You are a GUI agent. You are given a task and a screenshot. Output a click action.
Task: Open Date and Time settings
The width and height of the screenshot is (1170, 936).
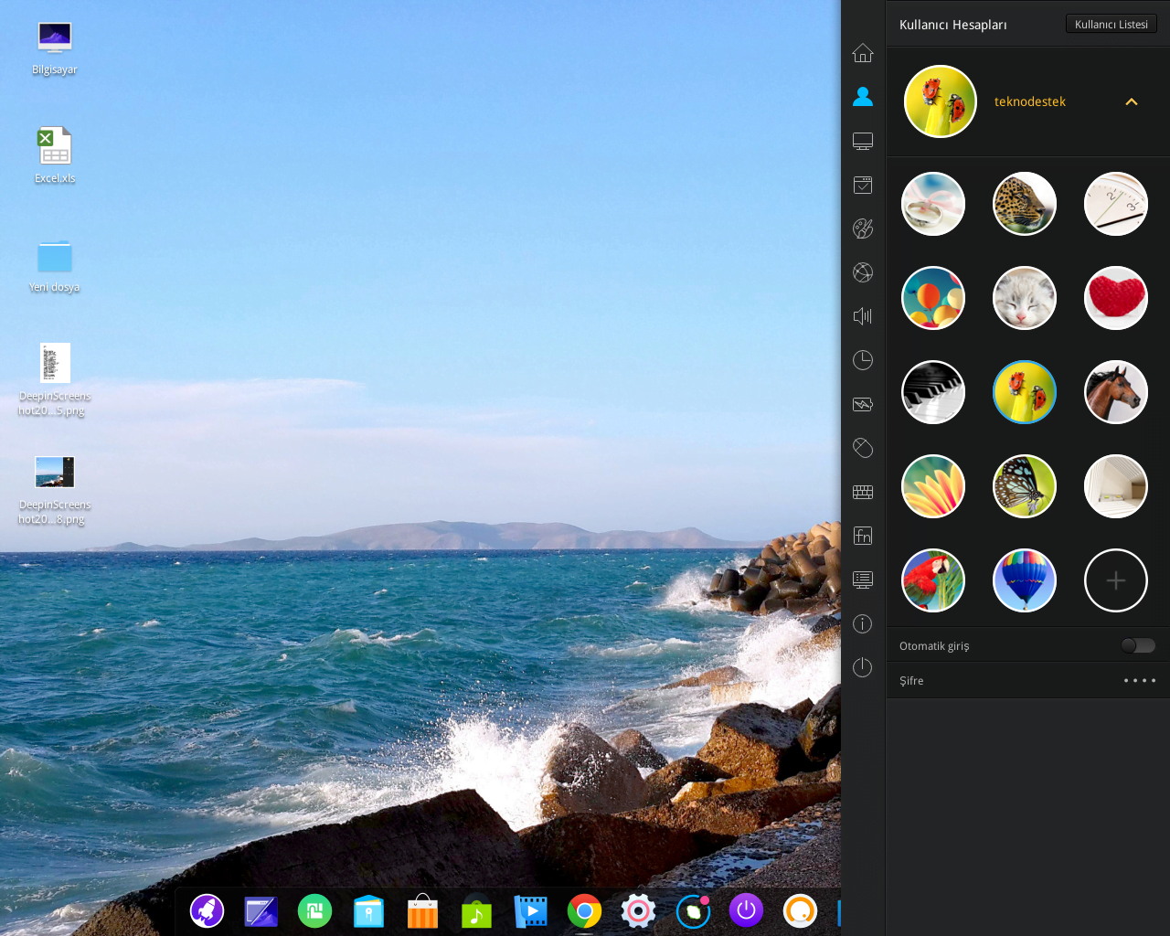863,359
